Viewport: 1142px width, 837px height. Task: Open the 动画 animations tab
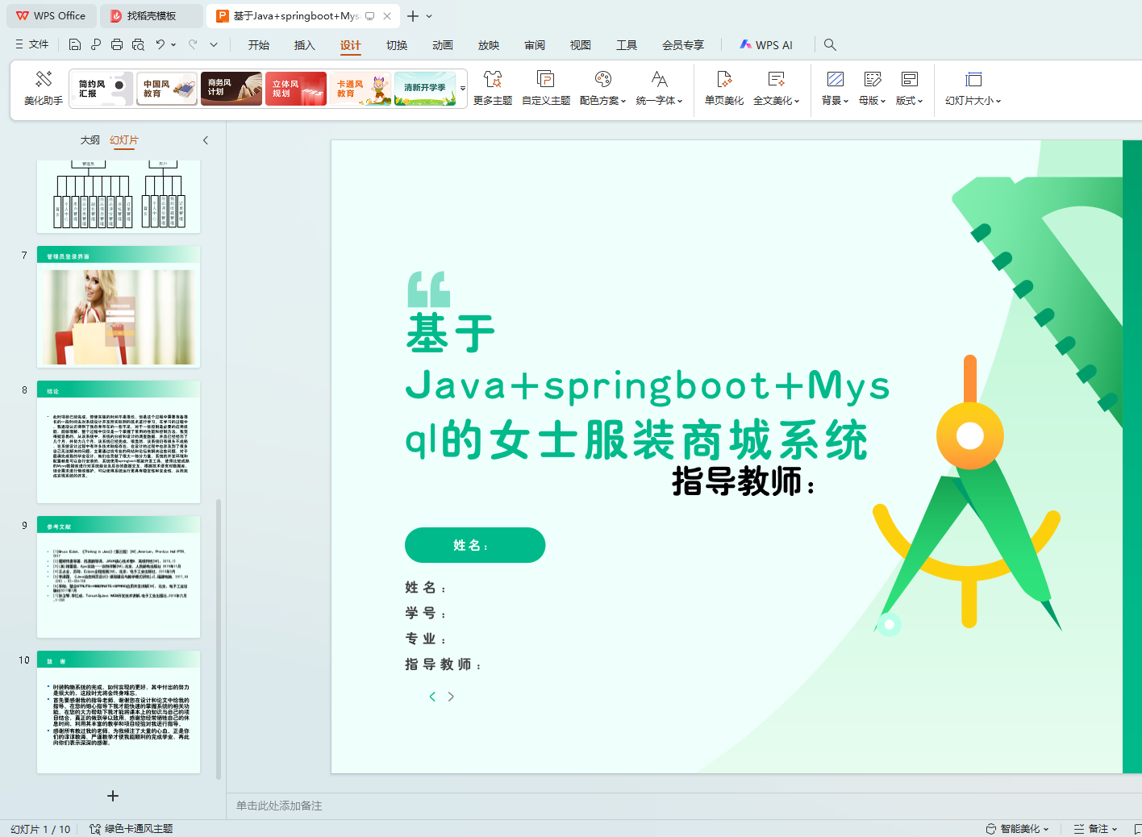pos(443,45)
